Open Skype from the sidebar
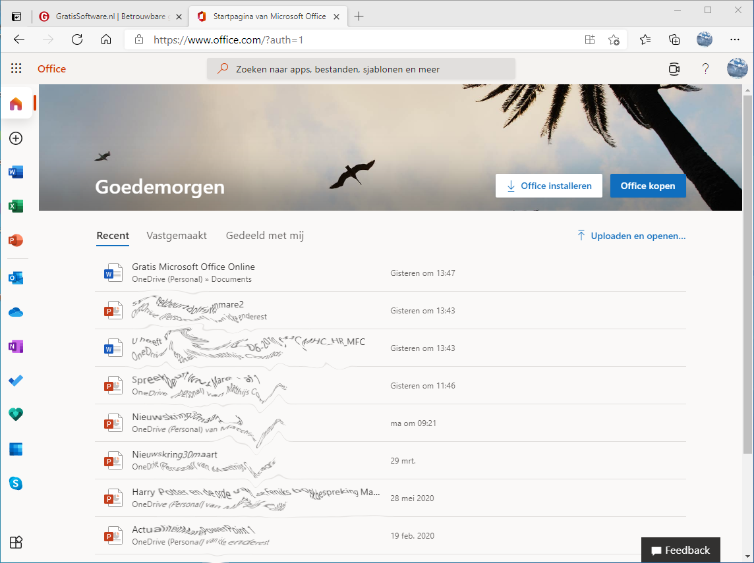The width and height of the screenshot is (754, 563). [x=16, y=483]
